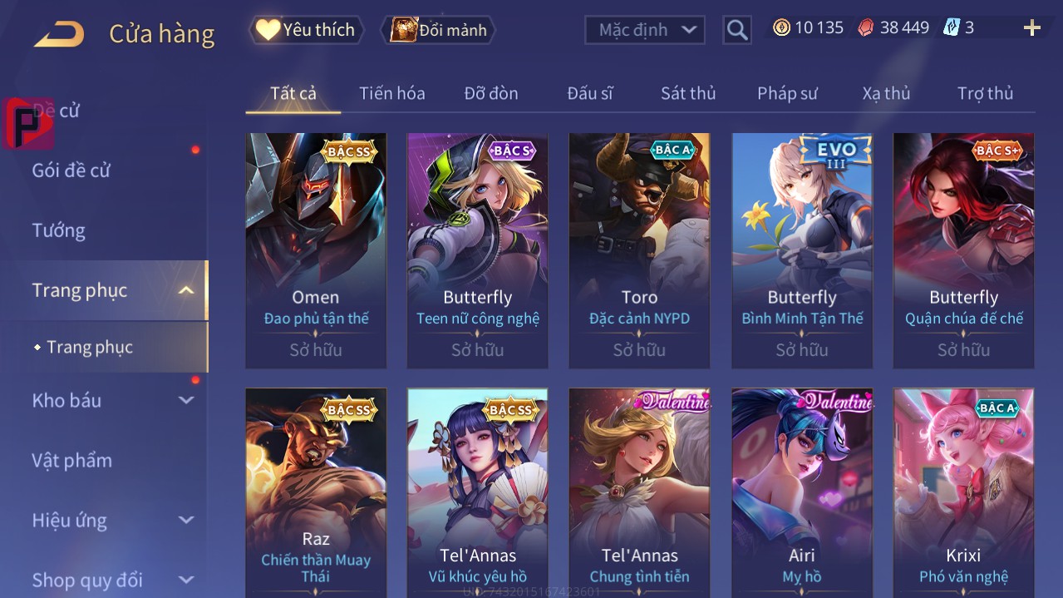Open the search magnifier icon
Viewport: 1063px width, 598px height.
736,30
